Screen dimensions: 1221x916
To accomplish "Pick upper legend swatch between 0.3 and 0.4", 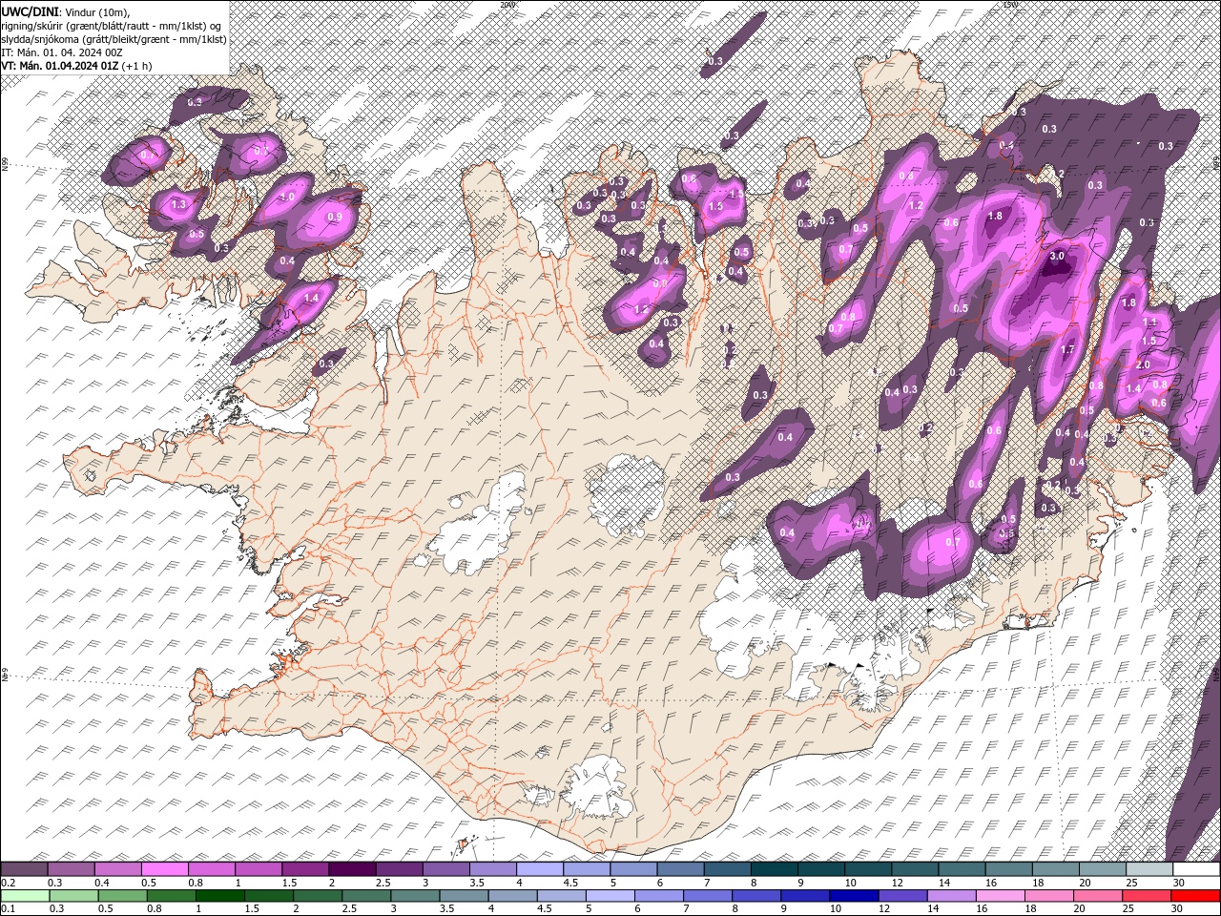I will pos(71,869).
